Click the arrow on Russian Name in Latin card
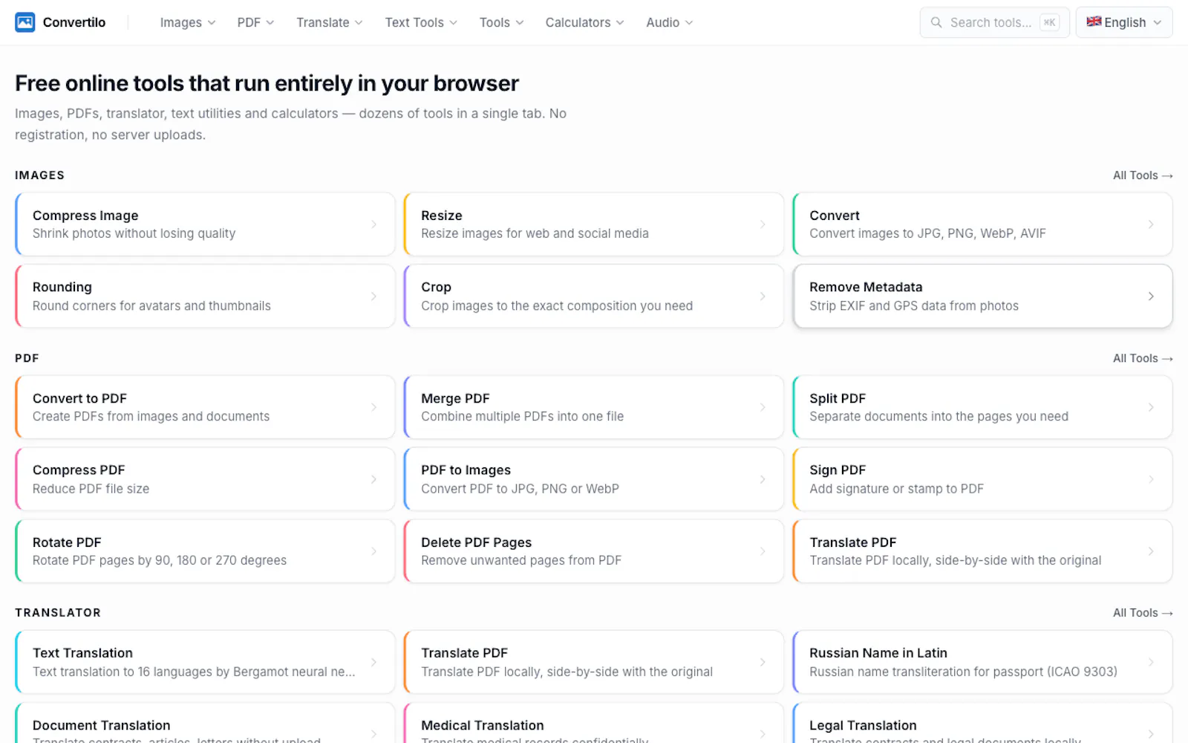The width and height of the screenshot is (1188, 743). coord(1151,662)
